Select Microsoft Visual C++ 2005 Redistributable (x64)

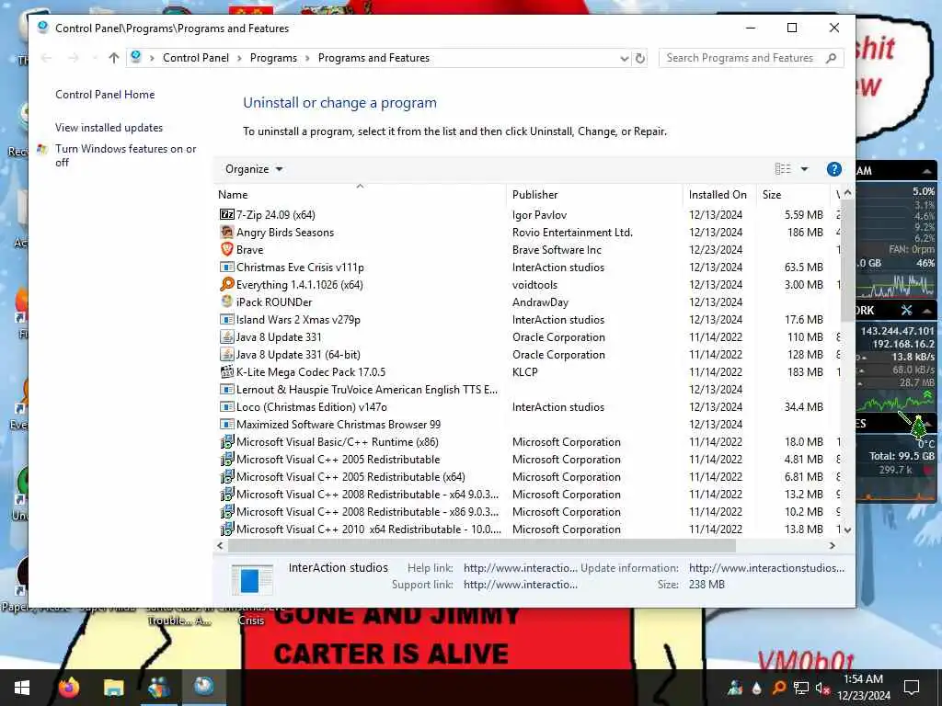(x=527, y=477)
